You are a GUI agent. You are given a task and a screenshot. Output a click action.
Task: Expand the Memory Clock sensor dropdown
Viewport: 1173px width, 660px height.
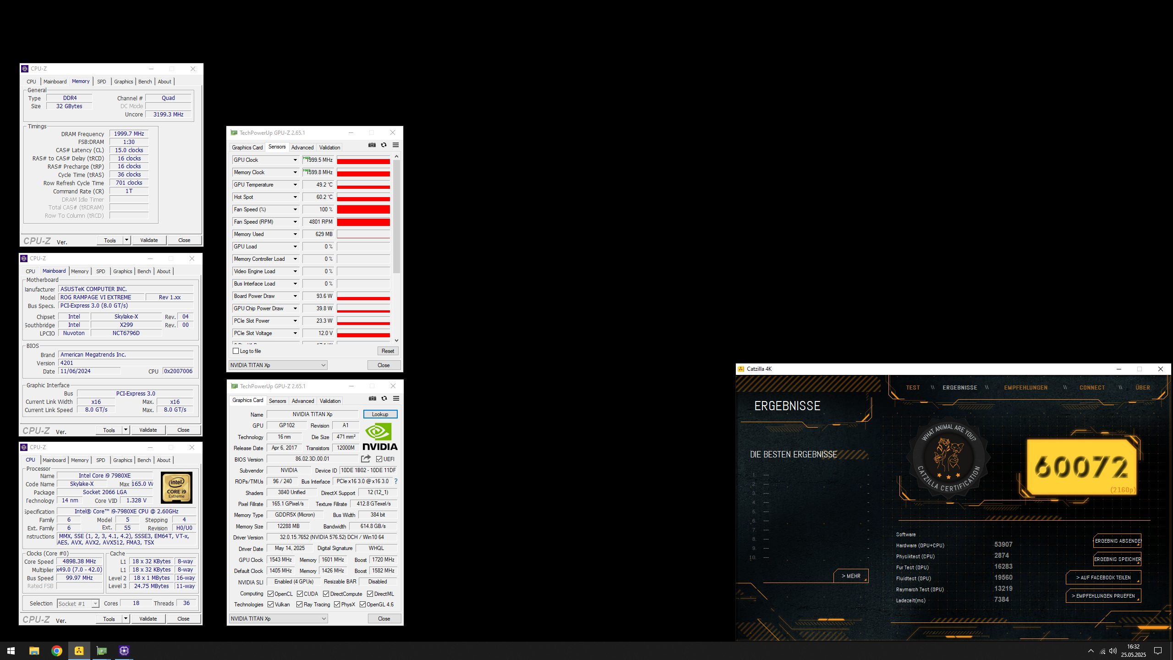pos(295,172)
